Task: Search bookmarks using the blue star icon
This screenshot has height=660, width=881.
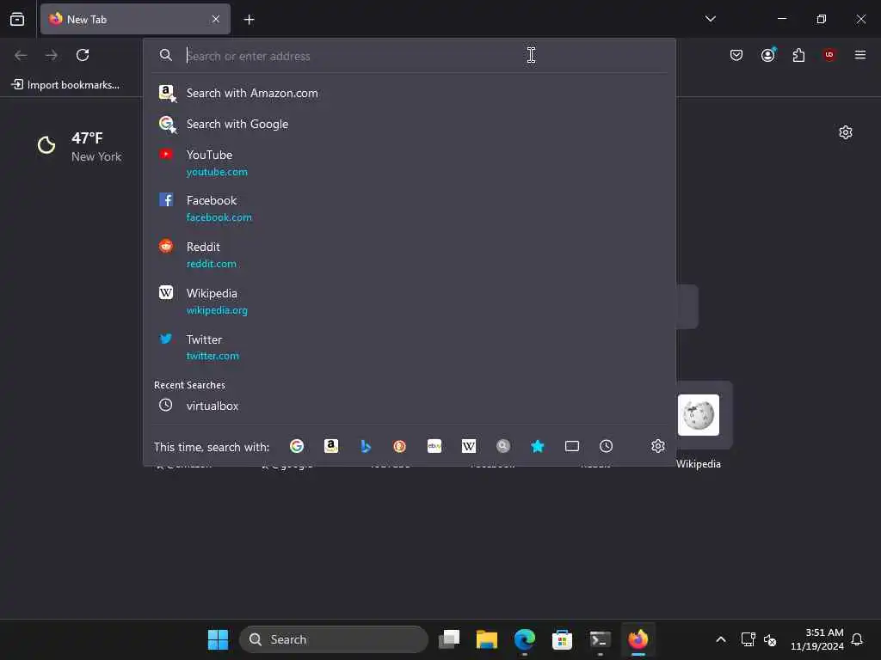Action: pos(538,446)
